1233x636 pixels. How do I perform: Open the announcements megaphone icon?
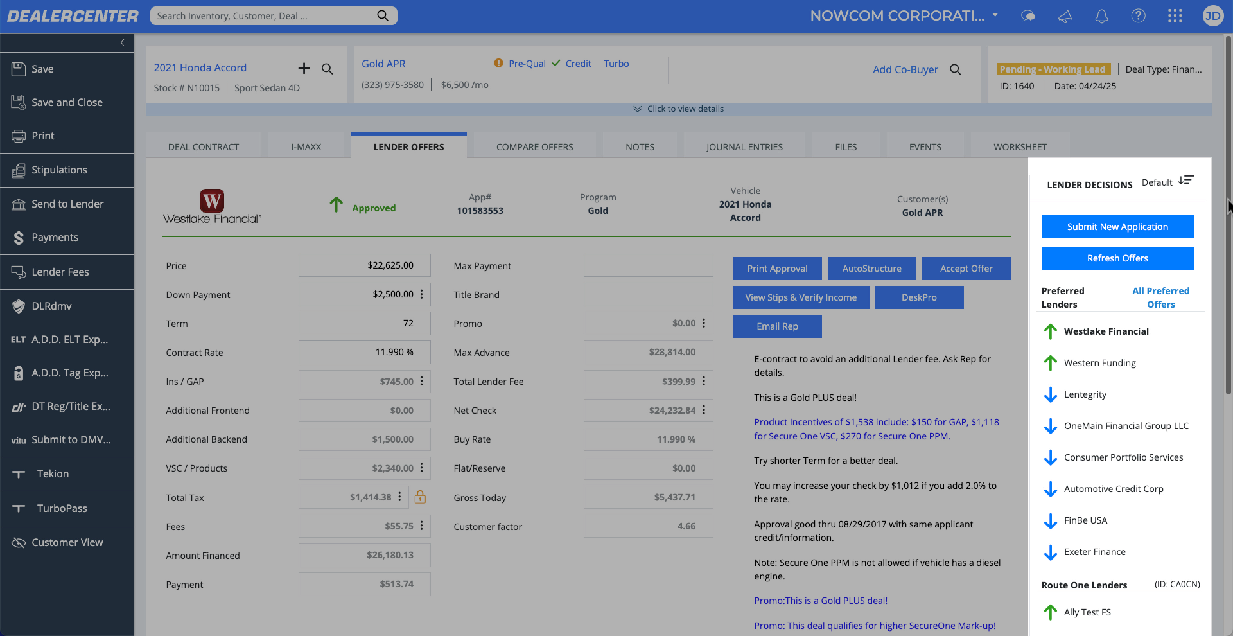click(x=1065, y=16)
